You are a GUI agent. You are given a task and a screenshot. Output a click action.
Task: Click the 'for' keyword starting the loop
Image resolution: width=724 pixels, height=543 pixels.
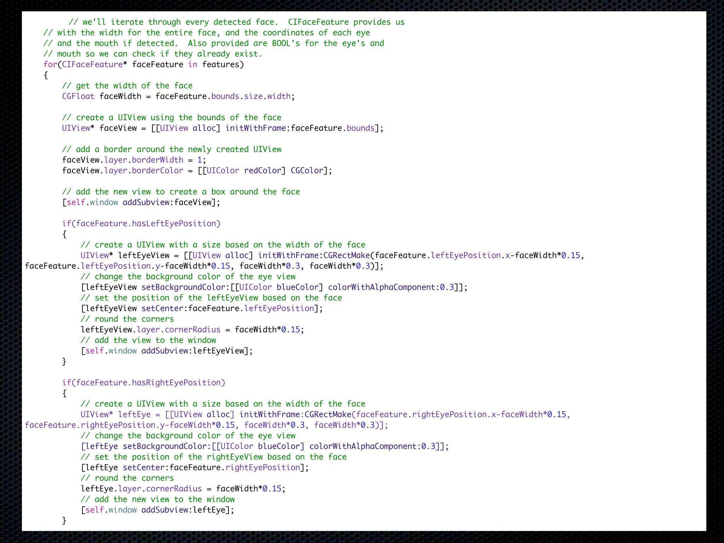pos(50,64)
